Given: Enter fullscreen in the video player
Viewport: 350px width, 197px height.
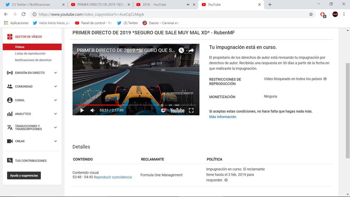Looking at the screenshot, I should pos(191,110).
